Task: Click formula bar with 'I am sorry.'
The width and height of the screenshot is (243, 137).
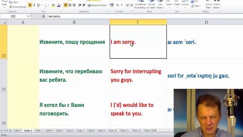Action: point(144,16)
